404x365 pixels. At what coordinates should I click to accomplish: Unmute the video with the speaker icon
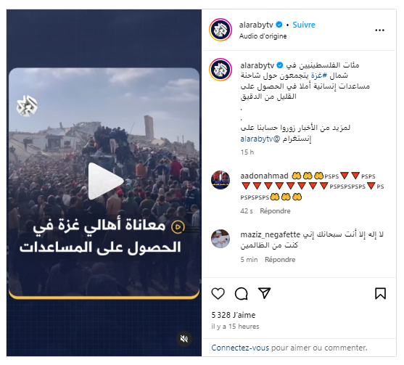(x=184, y=339)
